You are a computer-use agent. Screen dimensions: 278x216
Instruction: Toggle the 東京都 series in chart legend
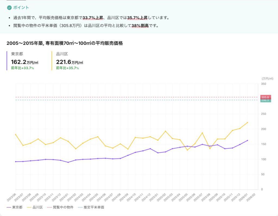click(14, 207)
